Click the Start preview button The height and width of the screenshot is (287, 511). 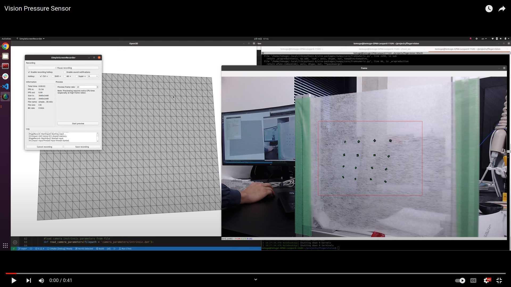78,123
